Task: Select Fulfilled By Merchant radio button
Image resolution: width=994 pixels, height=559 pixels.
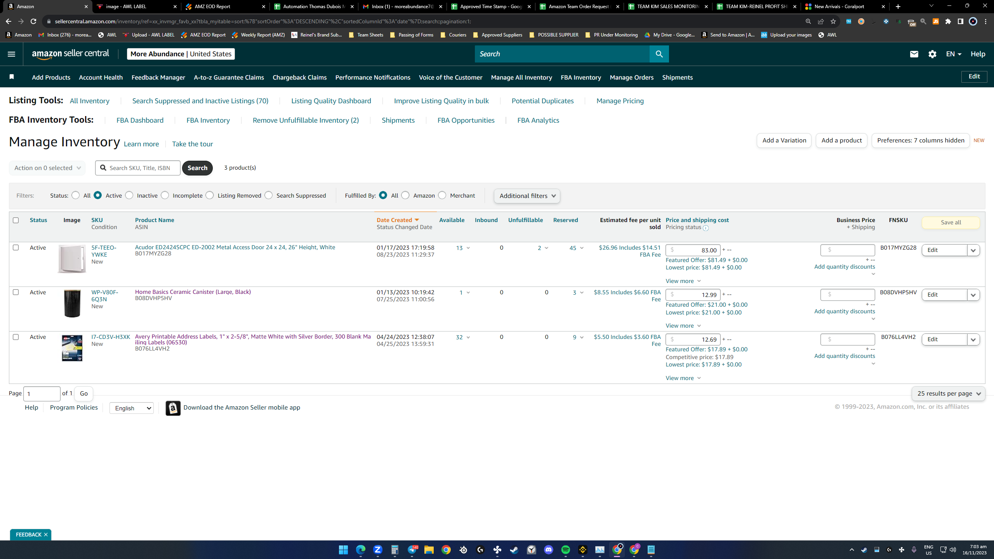Action: [x=442, y=195]
